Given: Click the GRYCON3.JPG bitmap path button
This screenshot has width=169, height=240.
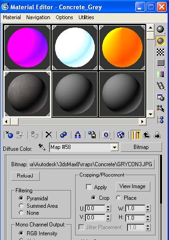Looking at the screenshot, I should (x=92, y=164).
